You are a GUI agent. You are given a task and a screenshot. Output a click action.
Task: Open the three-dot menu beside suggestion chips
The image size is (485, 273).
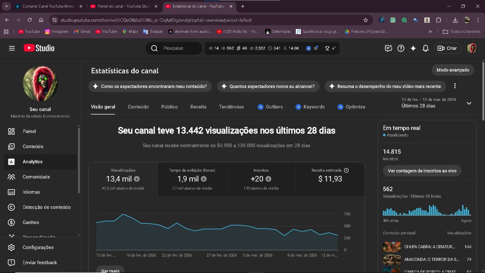(455, 86)
